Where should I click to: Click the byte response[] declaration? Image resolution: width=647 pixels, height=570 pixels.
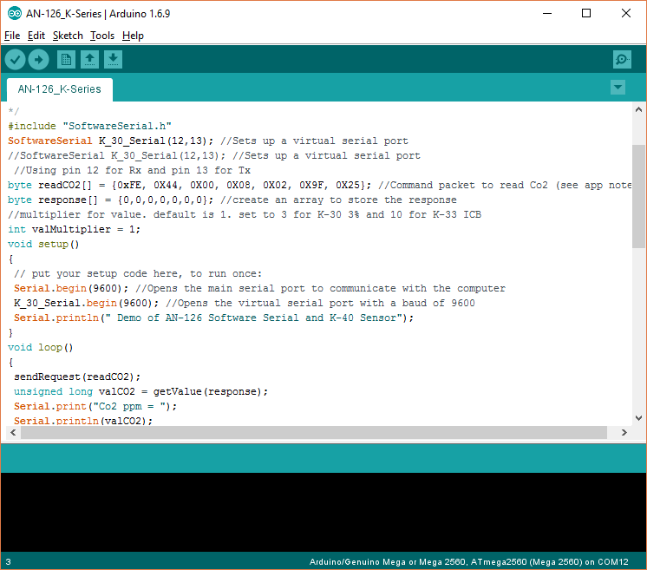click(x=111, y=200)
